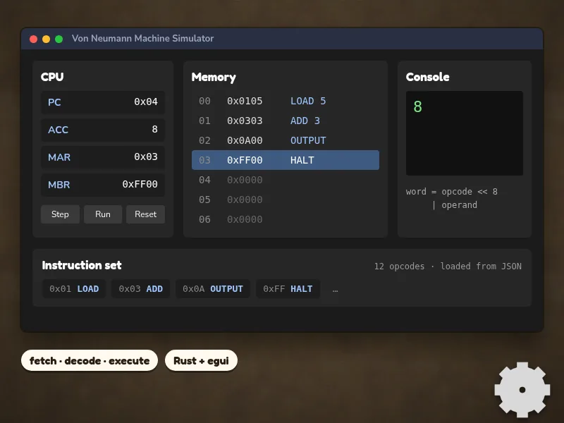The image size is (564, 423).
Task: Click the yellow minimize window dot
Action: click(46, 39)
